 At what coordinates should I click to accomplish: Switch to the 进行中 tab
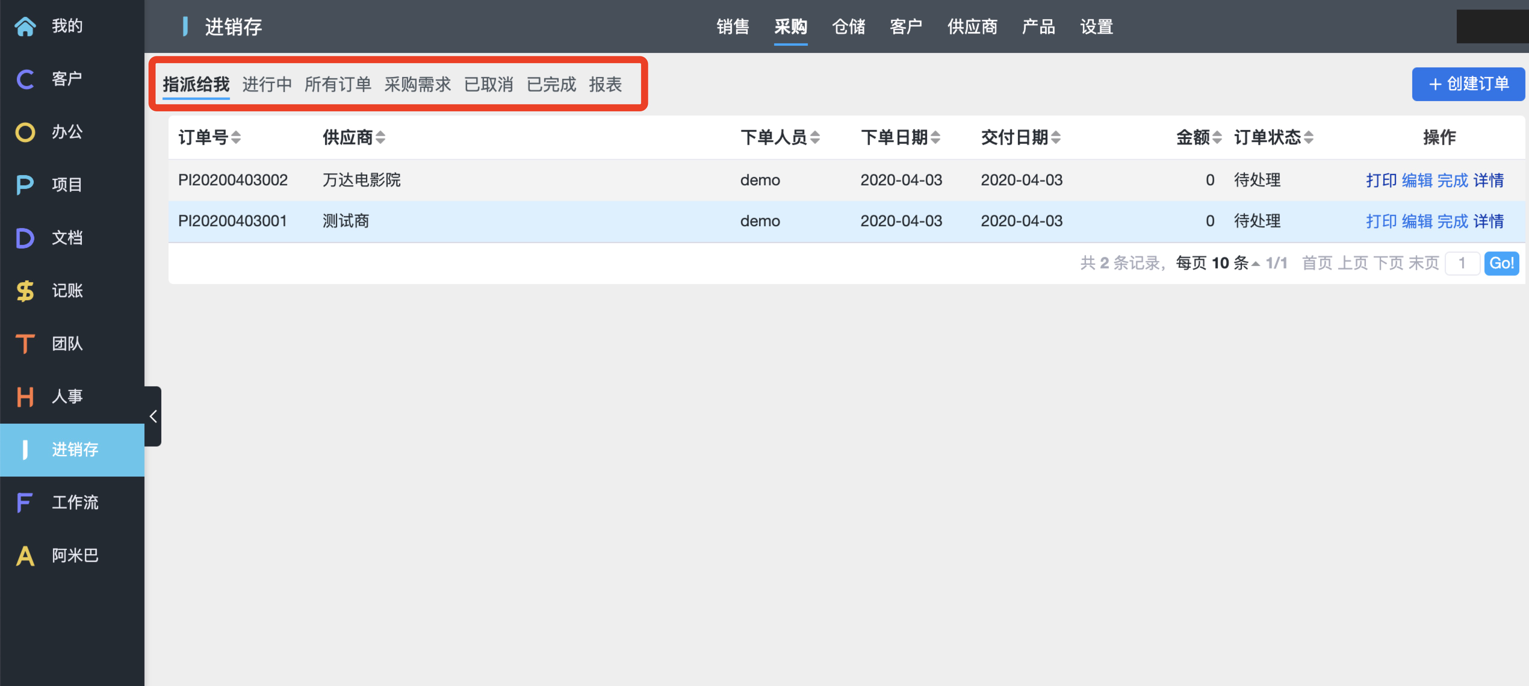click(267, 85)
